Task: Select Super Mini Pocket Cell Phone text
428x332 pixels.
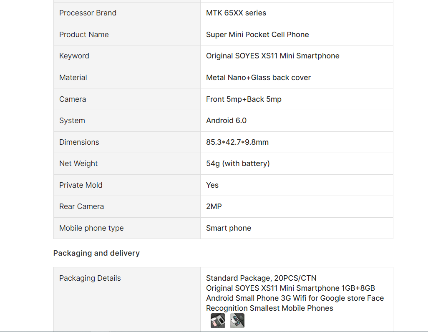Action: point(257,34)
